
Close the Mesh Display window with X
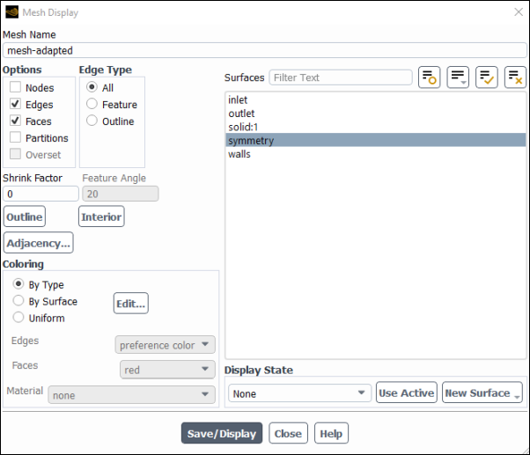519,12
